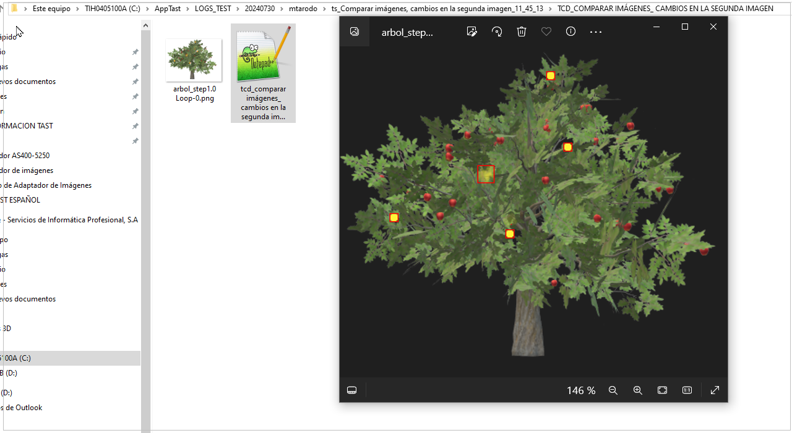This screenshot has height=433, width=792.
Task: Zoom out with the magnifier minus icon
Action: [x=613, y=390]
